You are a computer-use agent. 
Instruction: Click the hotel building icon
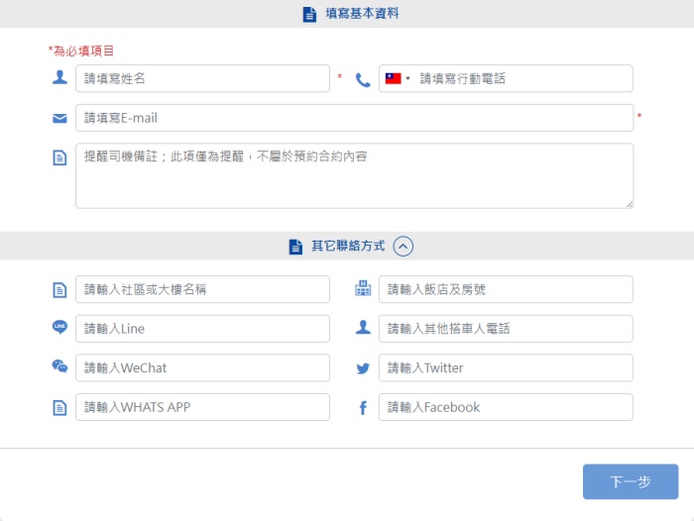tap(363, 289)
